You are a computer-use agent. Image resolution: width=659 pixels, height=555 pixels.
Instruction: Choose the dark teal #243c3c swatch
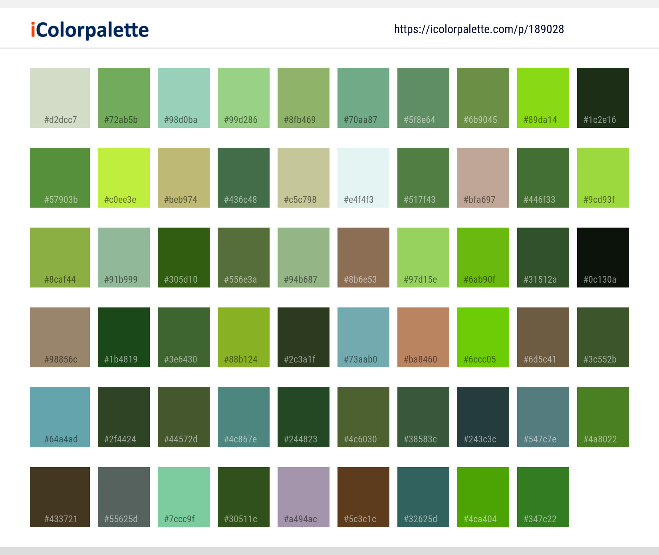pyautogui.click(x=483, y=417)
